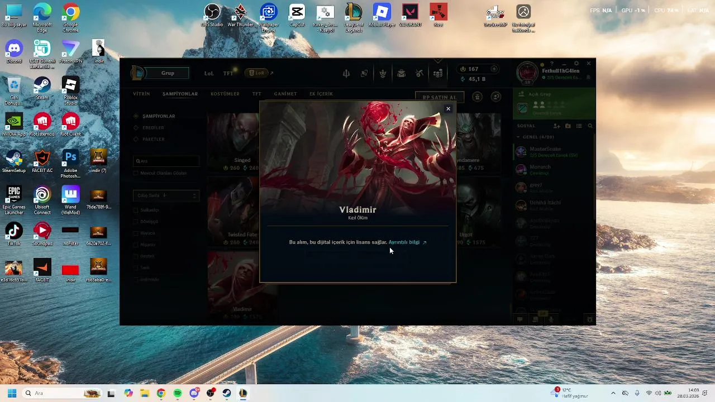The width and height of the screenshot is (715, 402).
Task: Toggle Mevcut Olanları Göster checkbox
Action: coord(136,173)
